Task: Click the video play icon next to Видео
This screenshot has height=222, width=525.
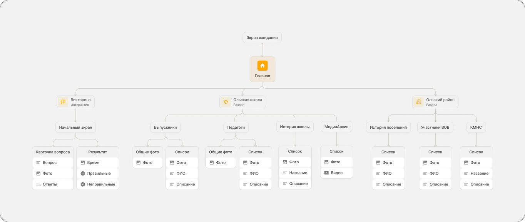Action: (x=326, y=173)
